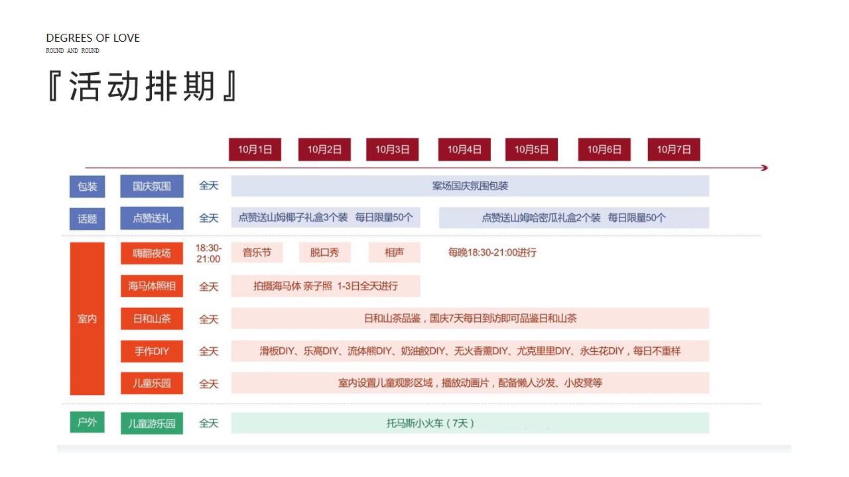
Task: Select the 山姆椰子礼盒3个装 bar
Action: [x=326, y=217]
